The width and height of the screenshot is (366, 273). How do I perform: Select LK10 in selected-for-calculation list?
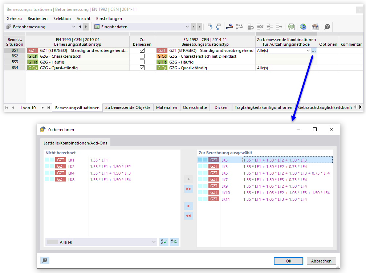point(265,193)
